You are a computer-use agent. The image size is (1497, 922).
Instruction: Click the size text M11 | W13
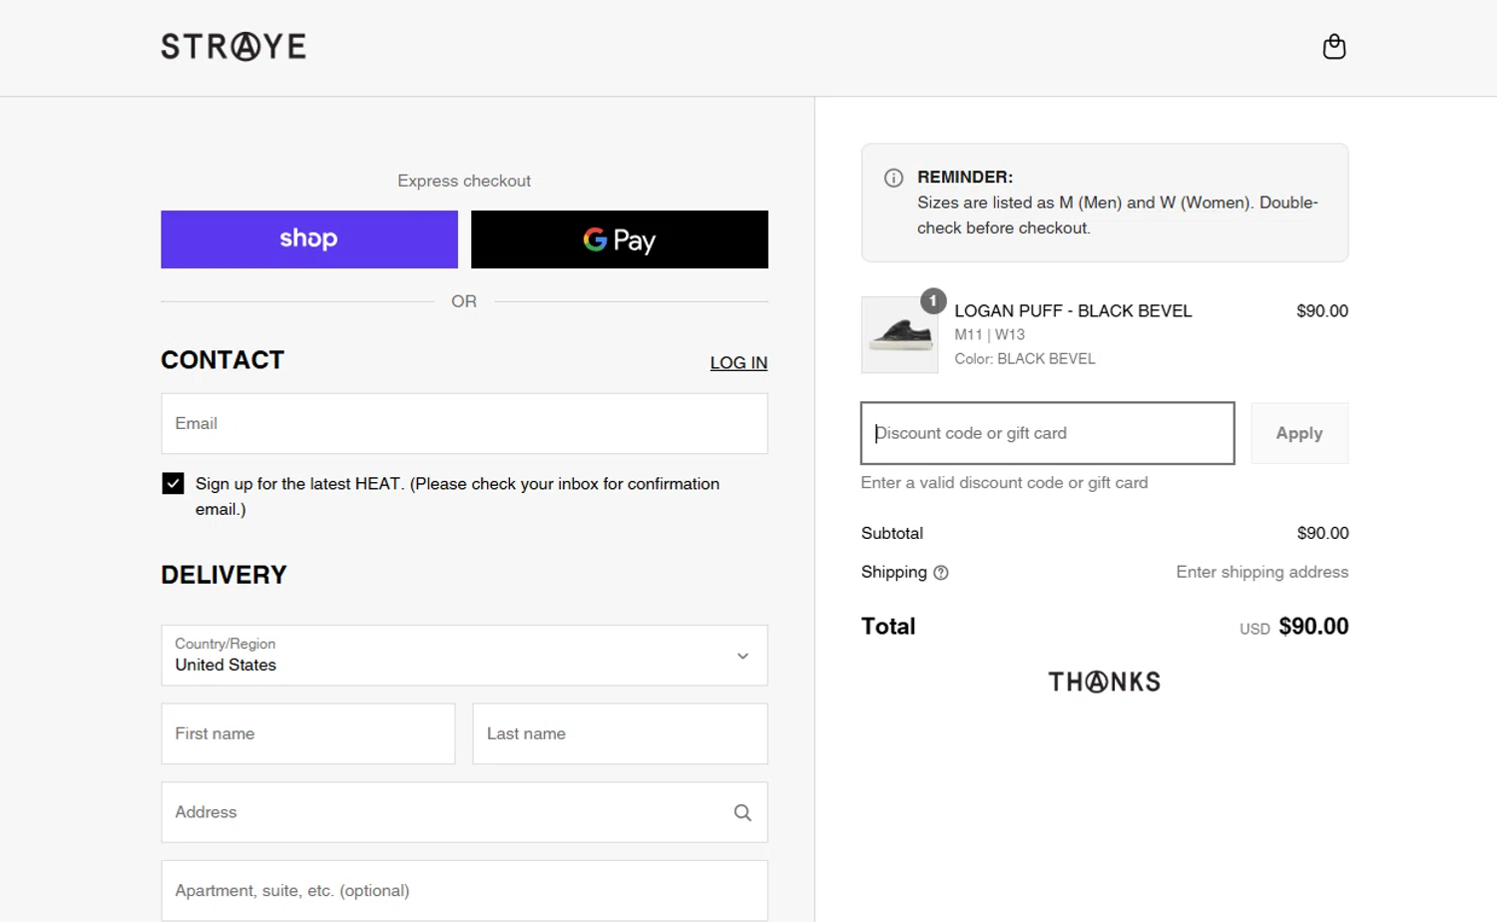[989, 335]
